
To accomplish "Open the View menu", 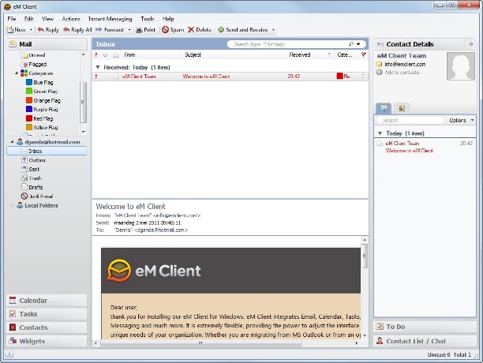I will pyautogui.click(x=47, y=19).
